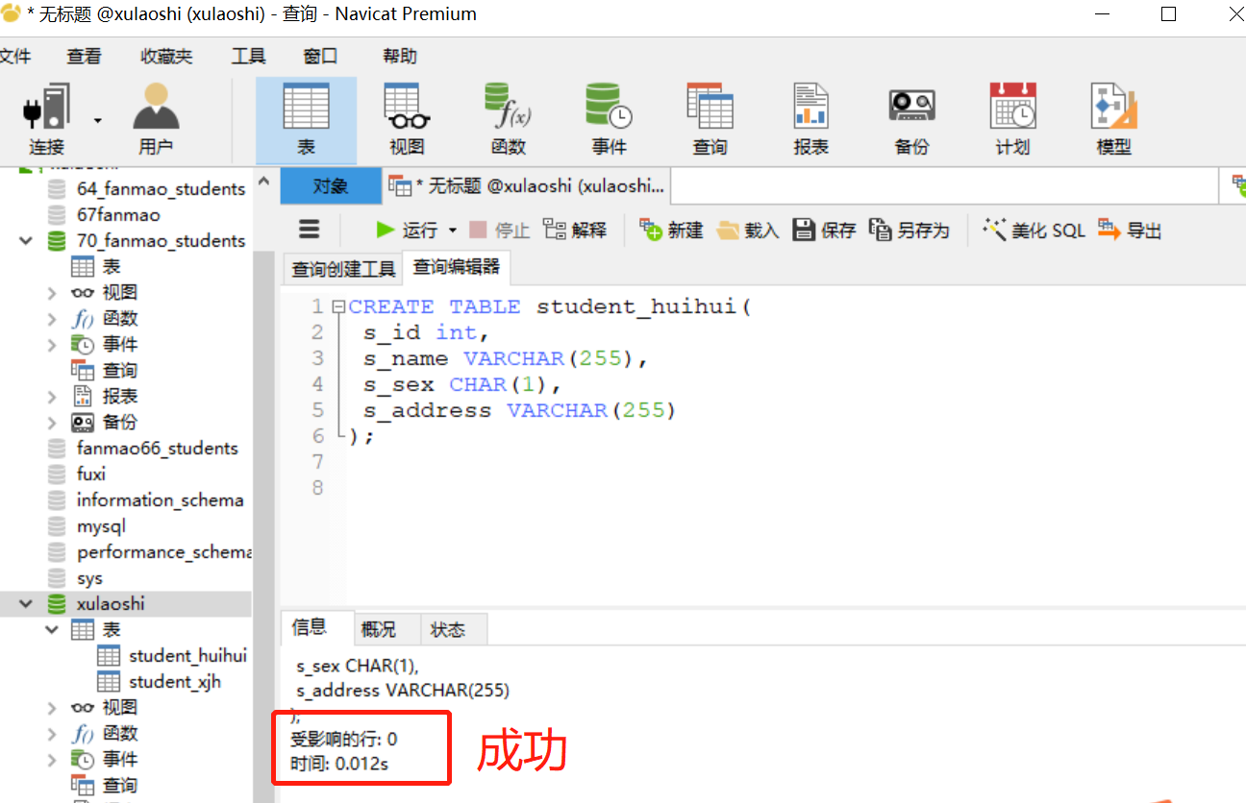Open the 事件 events toolbar icon
Screen dimensions: 1246x803
click(x=610, y=119)
